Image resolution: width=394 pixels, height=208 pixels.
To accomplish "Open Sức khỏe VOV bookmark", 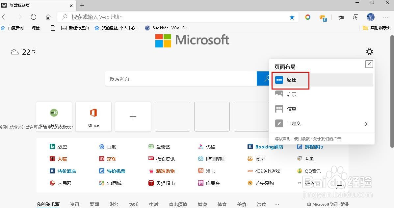I will point(166,28).
